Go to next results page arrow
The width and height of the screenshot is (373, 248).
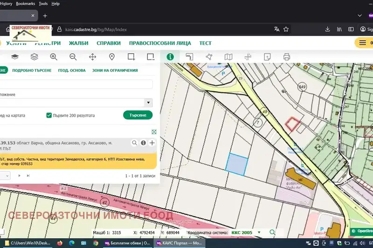coord(19,175)
